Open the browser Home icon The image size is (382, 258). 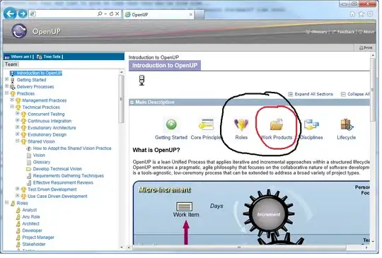click(352, 14)
